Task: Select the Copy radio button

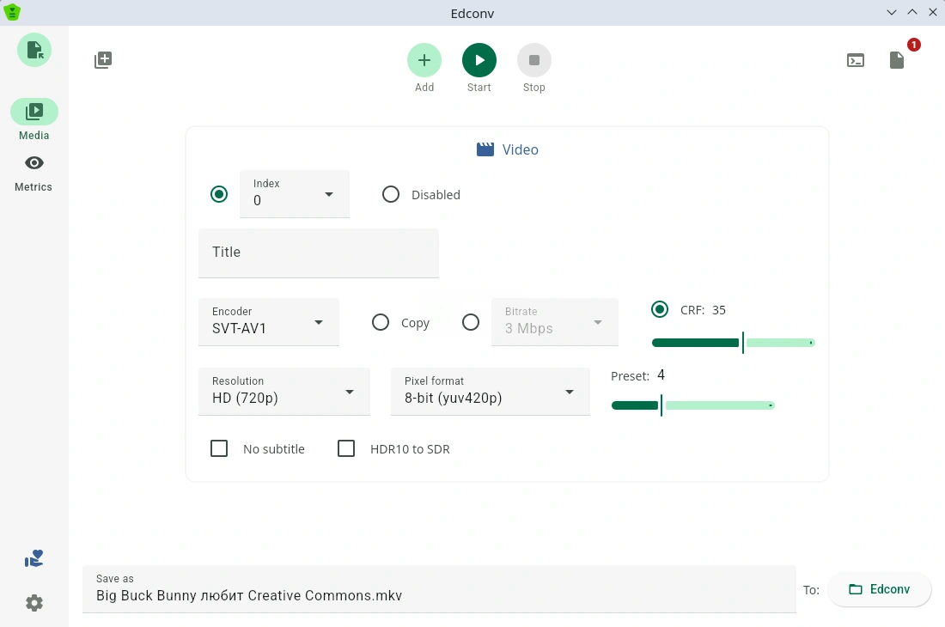Action: click(x=381, y=322)
